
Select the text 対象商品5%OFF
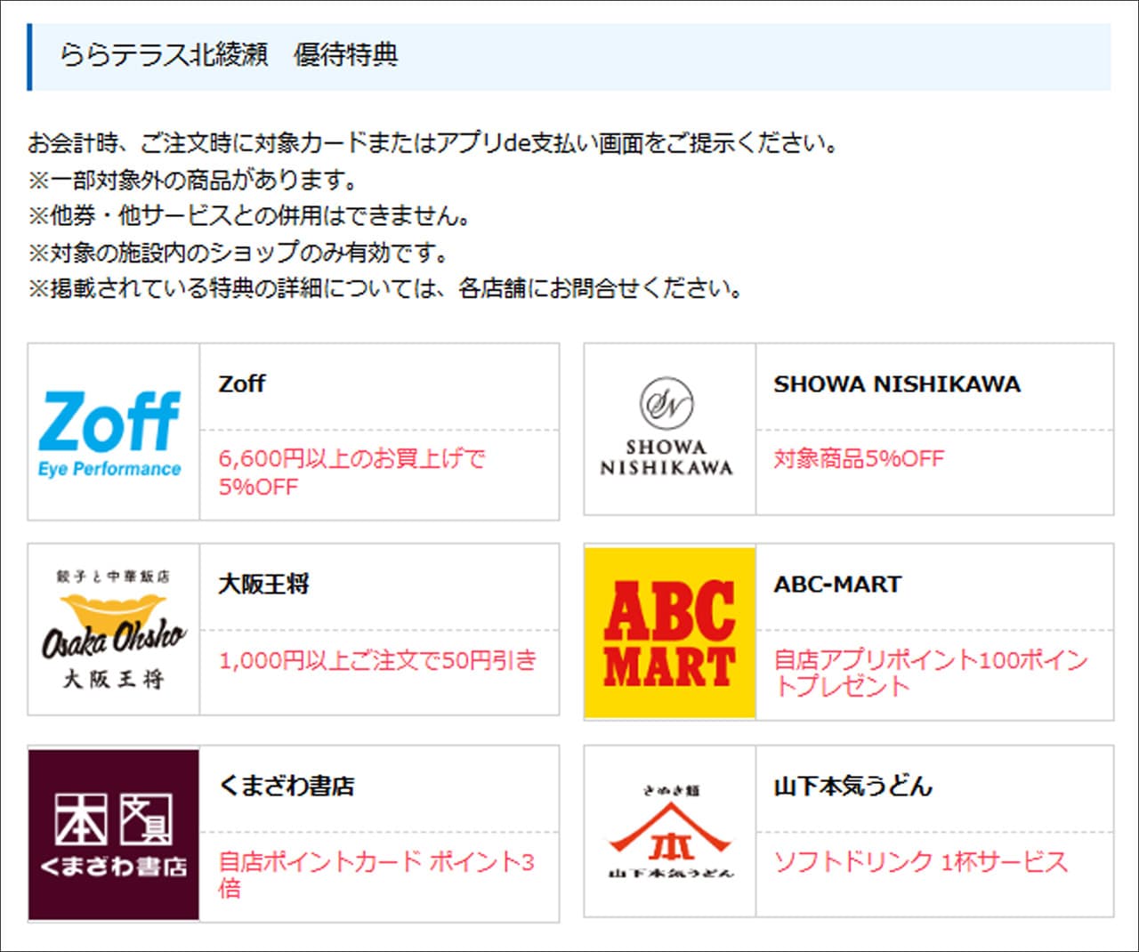coord(859,459)
